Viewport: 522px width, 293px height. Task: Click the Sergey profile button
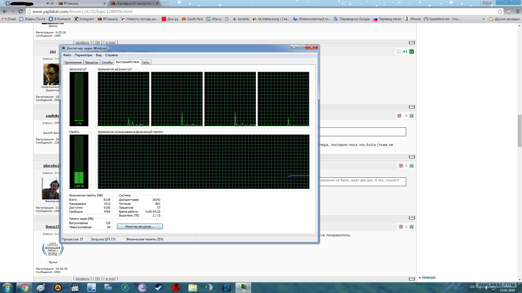(487, 2)
